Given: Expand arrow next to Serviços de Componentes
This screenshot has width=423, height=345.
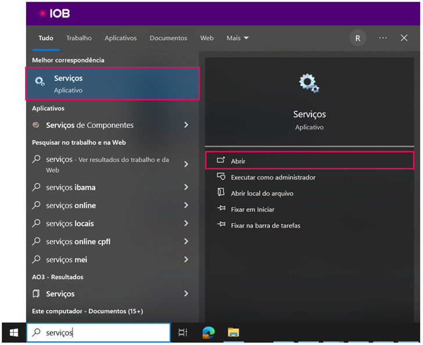Looking at the screenshot, I should [x=186, y=125].
